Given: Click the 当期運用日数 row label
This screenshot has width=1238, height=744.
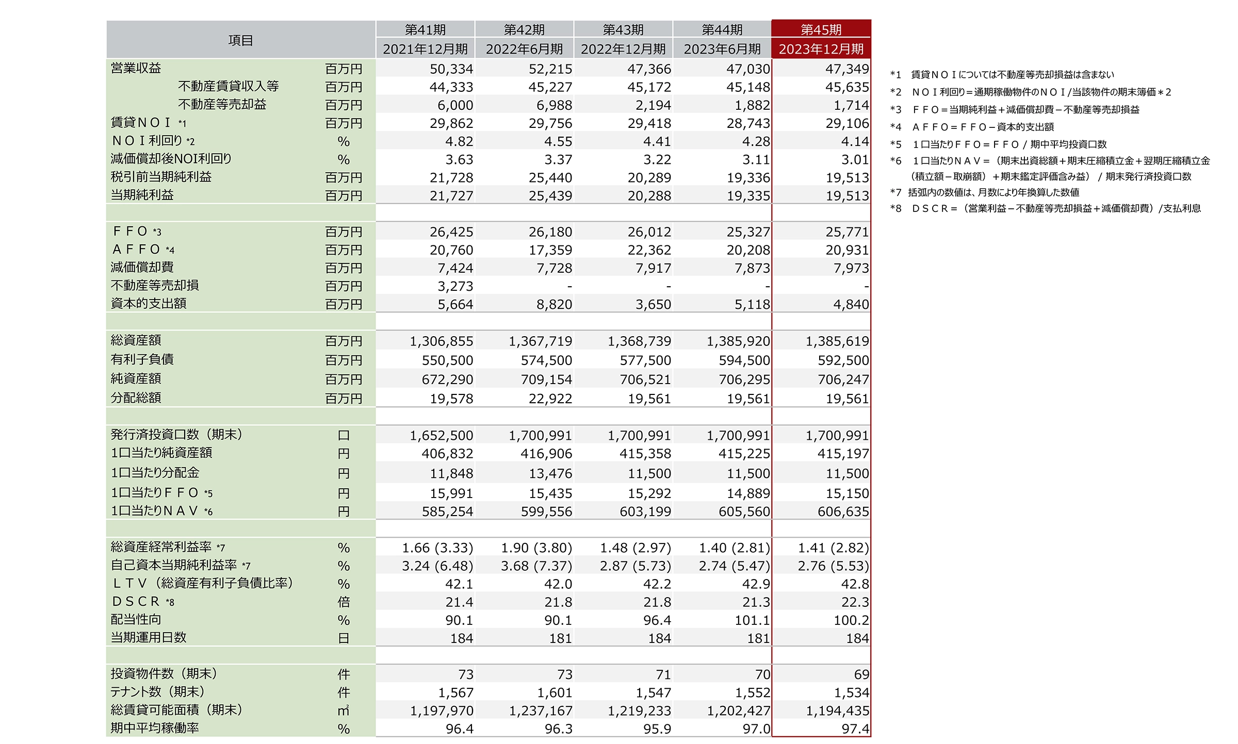Looking at the screenshot, I should pyautogui.click(x=149, y=637).
